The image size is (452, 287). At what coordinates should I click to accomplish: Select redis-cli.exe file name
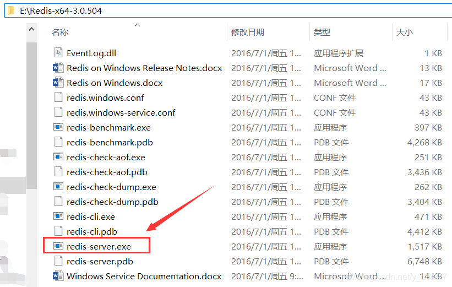click(x=91, y=216)
